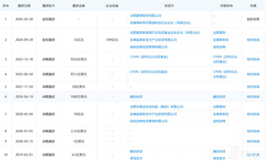The width and height of the screenshot is (265, 163).
Task: Open the 合肥市建设投资控股（集团）有限公司 investor link
Action: point(157,107)
